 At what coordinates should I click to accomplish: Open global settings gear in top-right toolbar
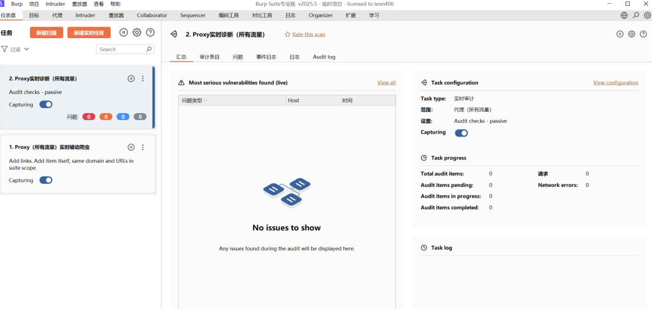point(648,15)
